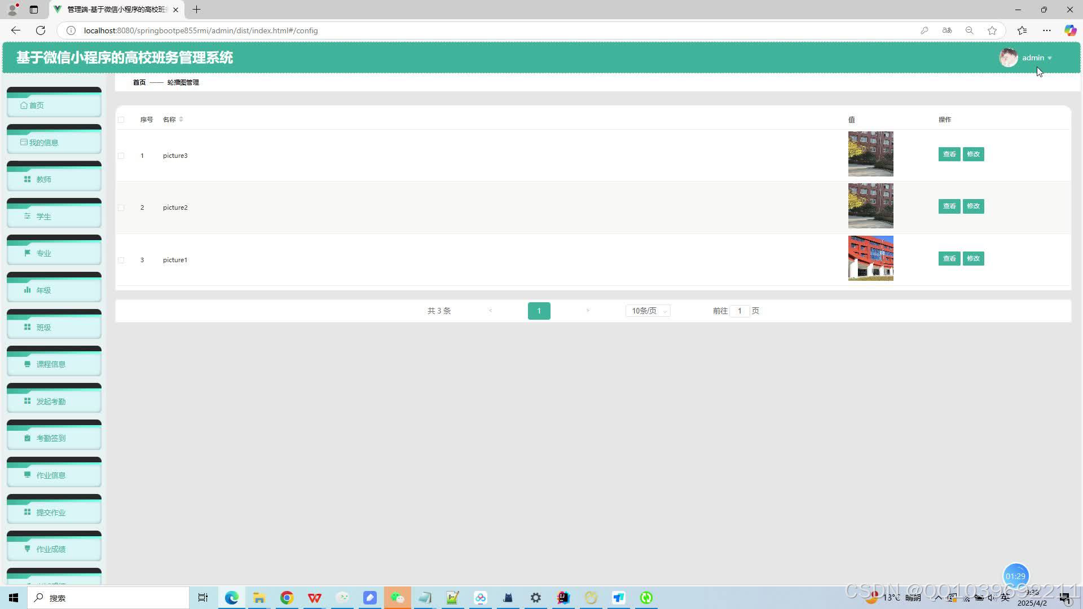Click the translate icon in address bar
Viewport: 1083px width, 609px height.
(x=947, y=30)
